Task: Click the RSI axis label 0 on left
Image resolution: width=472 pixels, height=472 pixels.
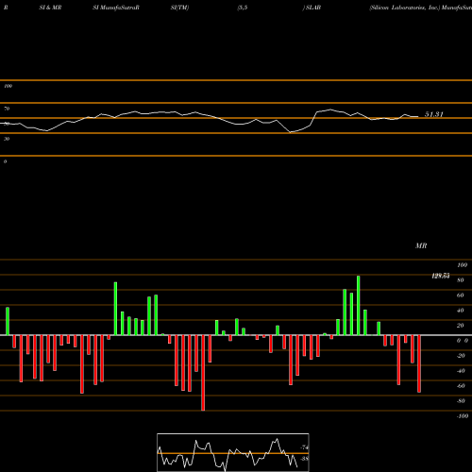Action: coord(6,161)
